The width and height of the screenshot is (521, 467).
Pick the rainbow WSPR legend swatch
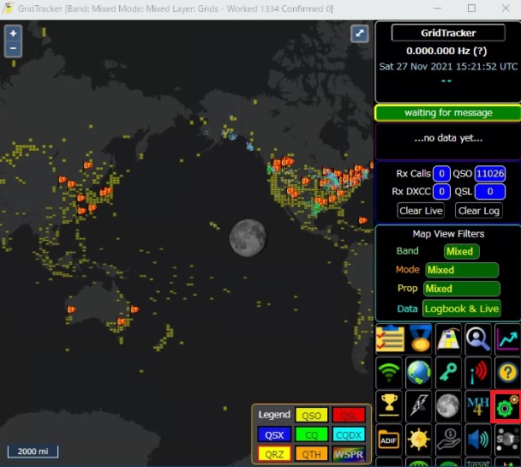coord(349,453)
